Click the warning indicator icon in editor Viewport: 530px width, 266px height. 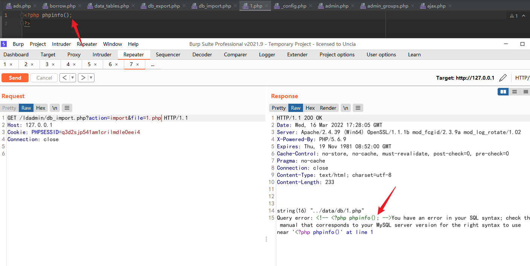point(512,16)
